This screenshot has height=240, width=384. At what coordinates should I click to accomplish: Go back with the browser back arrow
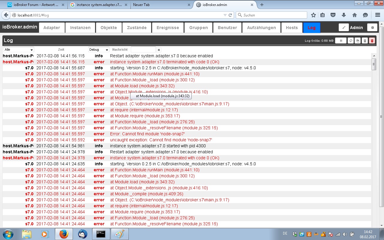click(6, 15)
